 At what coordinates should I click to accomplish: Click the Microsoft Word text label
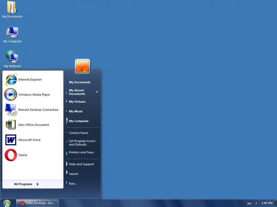29,140
